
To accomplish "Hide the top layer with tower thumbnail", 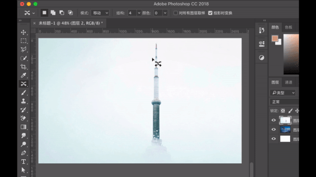I will click(x=274, y=120).
